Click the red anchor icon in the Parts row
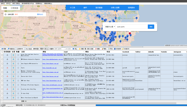 [x=7, y=68]
